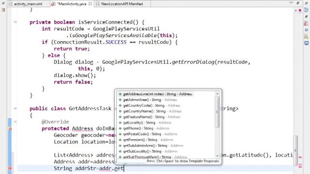Image resolution: width=310 pixels, height=174 pixels.
Task: Open the Outline view from the right trim
Action: click(307, 10)
